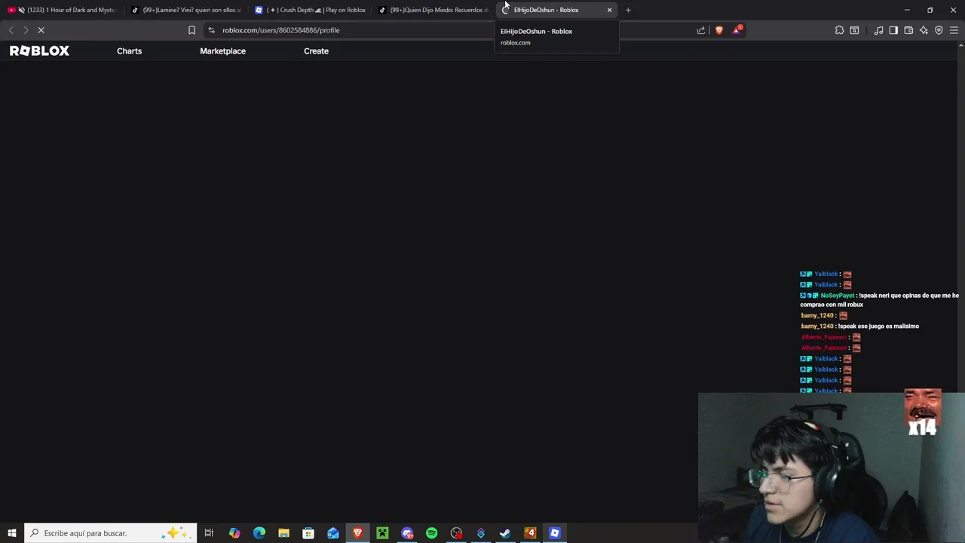Image resolution: width=965 pixels, height=543 pixels.
Task: Open the Brave Shields lion icon
Action: coord(719,30)
